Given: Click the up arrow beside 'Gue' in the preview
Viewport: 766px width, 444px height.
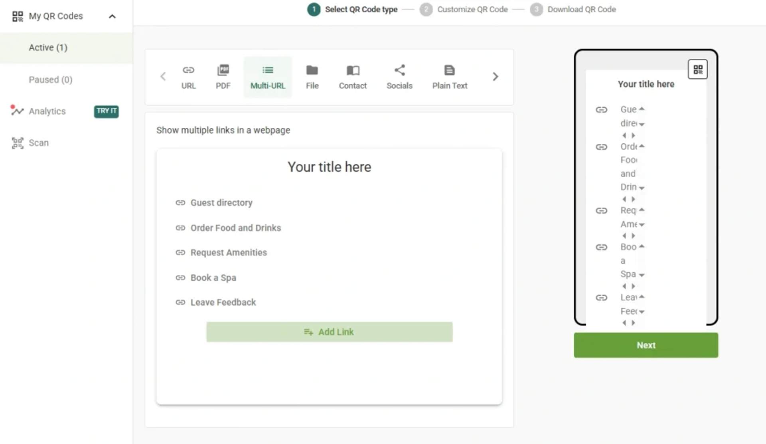Looking at the screenshot, I should click(642, 109).
